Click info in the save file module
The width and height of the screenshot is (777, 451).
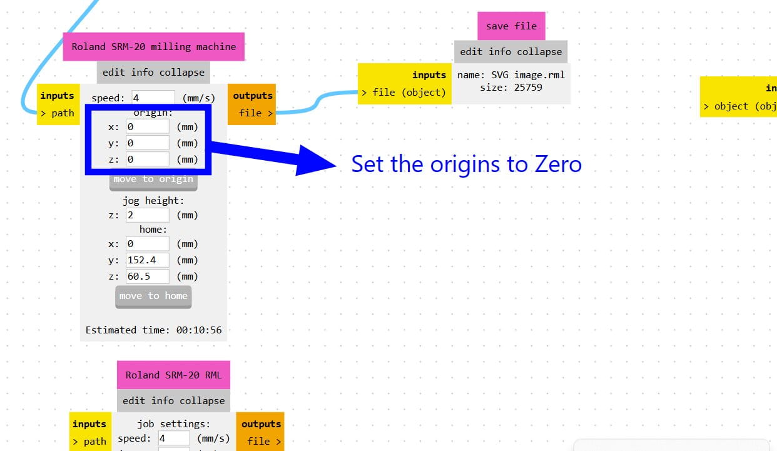(x=499, y=52)
